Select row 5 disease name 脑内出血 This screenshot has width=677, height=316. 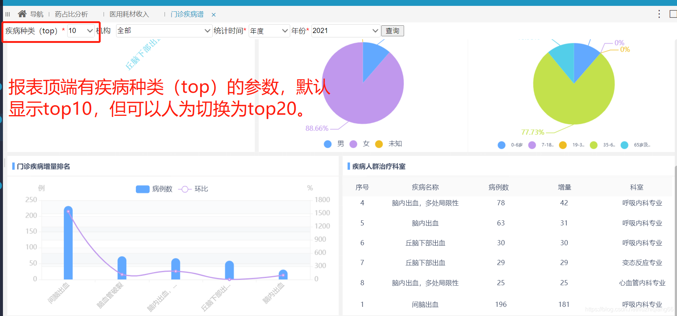[x=425, y=223]
